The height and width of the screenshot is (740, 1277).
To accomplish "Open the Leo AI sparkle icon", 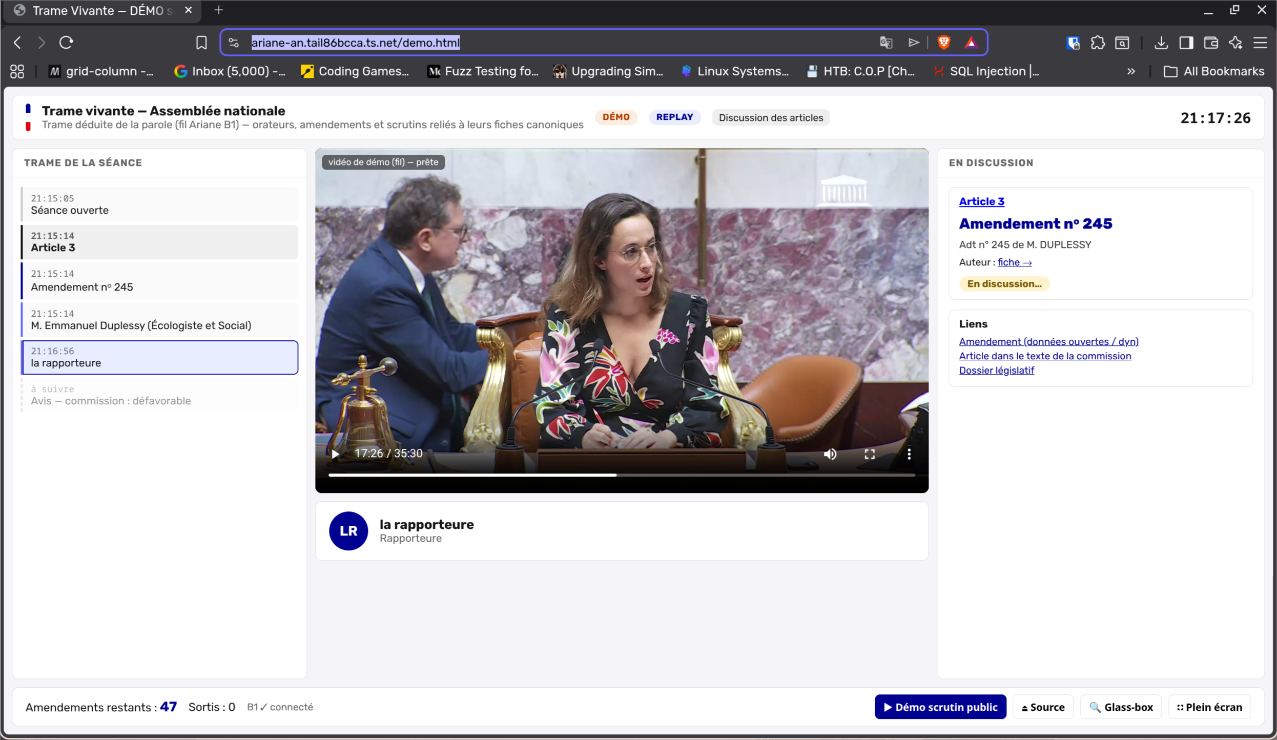I will (x=1235, y=43).
